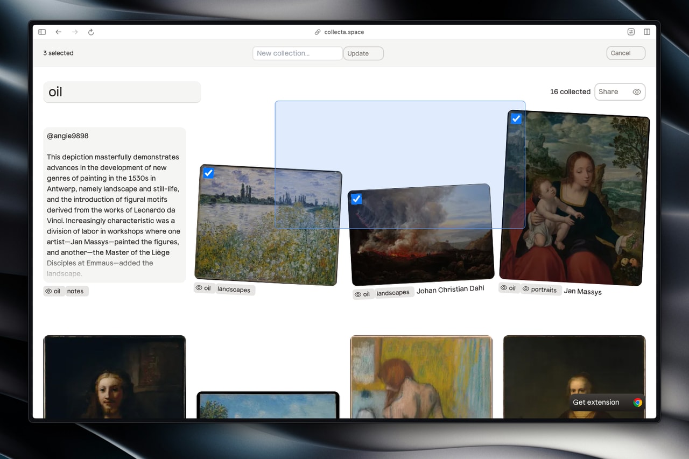689x459 pixels.
Task: Click landscapes tag beside Johan Christian Dahl
Action: 393,293
